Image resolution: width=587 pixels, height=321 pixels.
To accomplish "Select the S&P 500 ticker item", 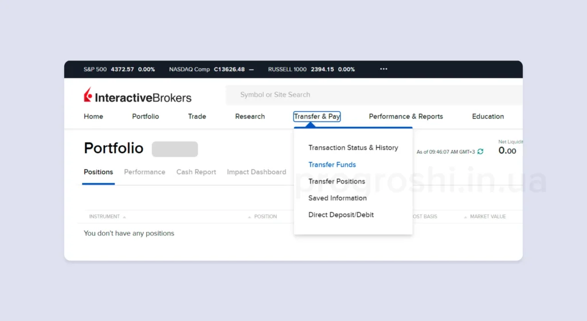I will (x=119, y=69).
